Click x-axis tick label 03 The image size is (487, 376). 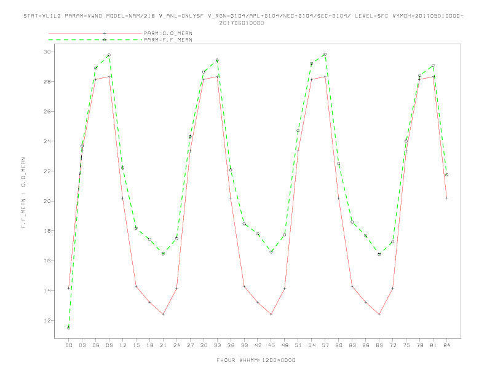82,345
